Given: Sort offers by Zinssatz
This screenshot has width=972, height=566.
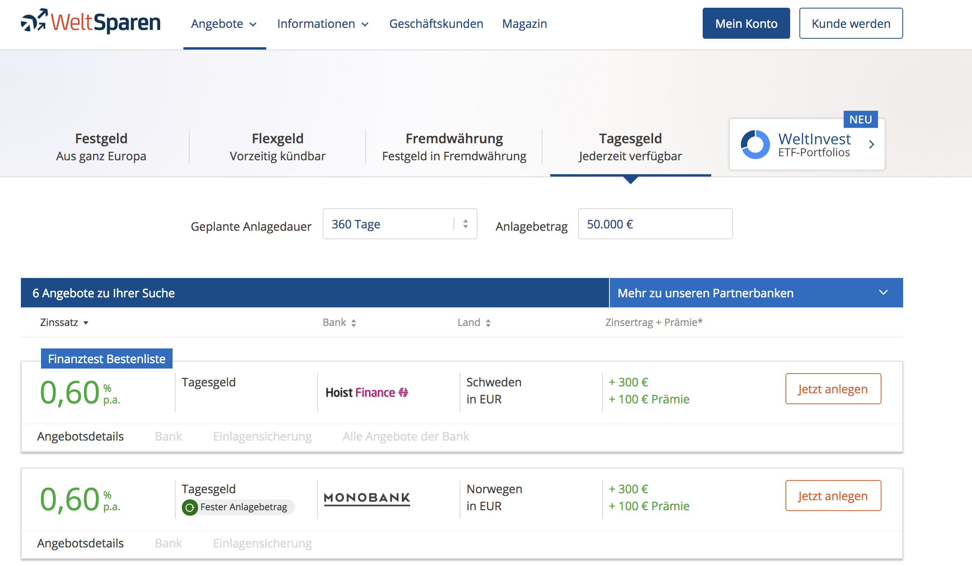Looking at the screenshot, I should [64, 322].
